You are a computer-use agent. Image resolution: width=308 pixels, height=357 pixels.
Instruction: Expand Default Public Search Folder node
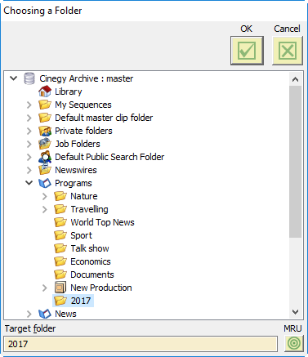coord(29,157)
